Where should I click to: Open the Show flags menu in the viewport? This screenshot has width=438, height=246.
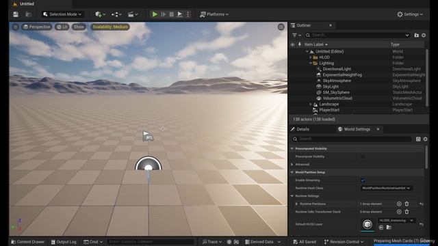79,27
